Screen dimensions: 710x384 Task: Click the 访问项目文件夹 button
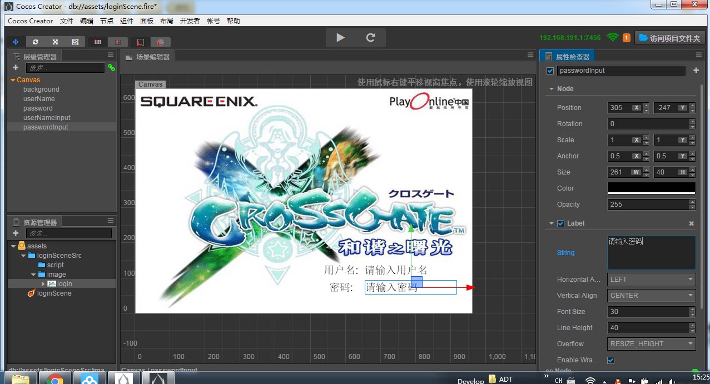(670, 38)
